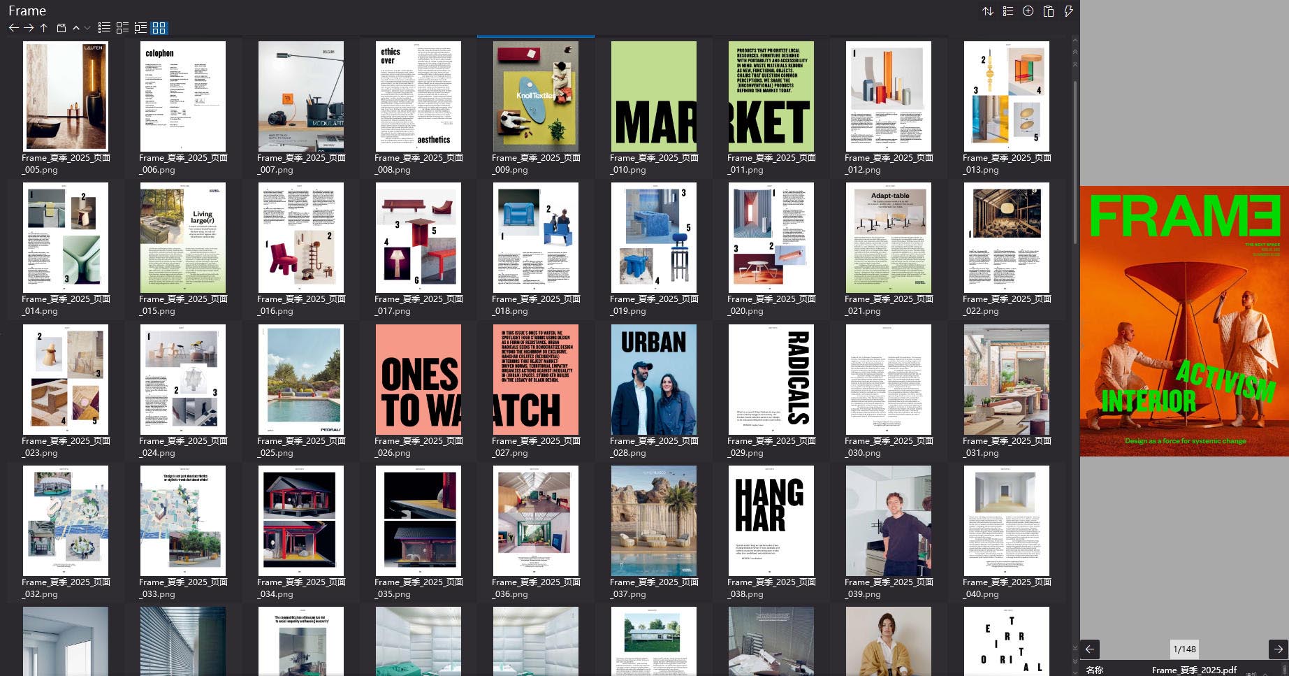
Task: Open the new folder icon
Action: pyautogui.click(x=61, y=28)
